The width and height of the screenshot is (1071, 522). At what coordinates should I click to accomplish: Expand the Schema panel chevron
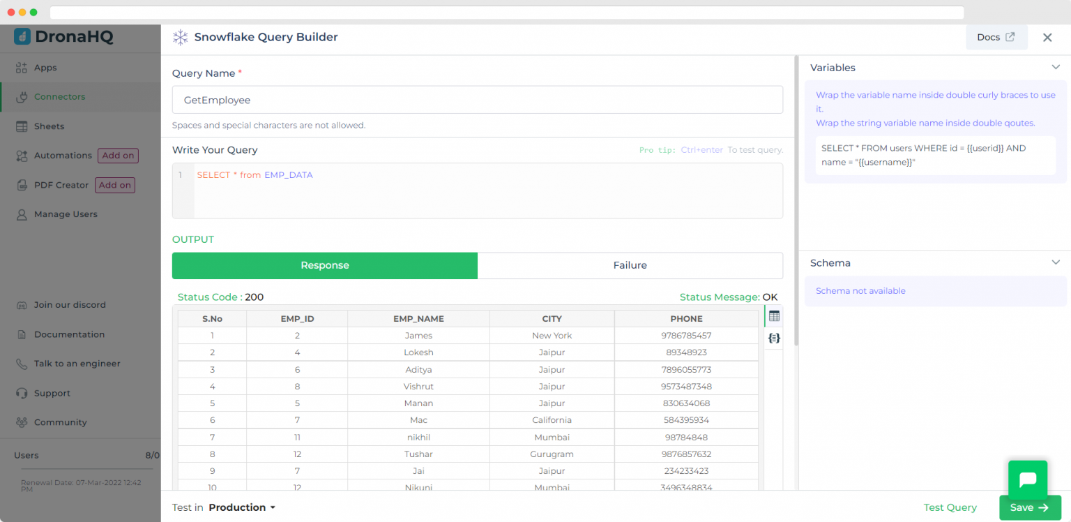1056,262
